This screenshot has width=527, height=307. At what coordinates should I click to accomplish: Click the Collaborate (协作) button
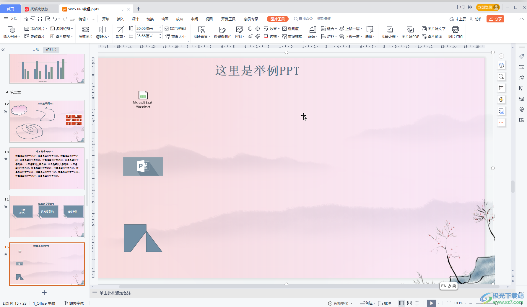(x=476, y=19)
